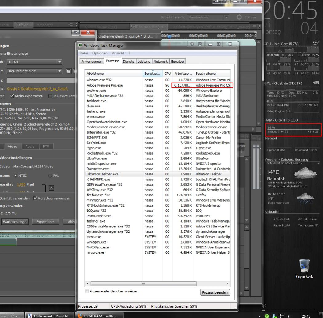Viewport: 323px width, 318px height.
Task: Open the Leistung tab
Action: point(144,62)
